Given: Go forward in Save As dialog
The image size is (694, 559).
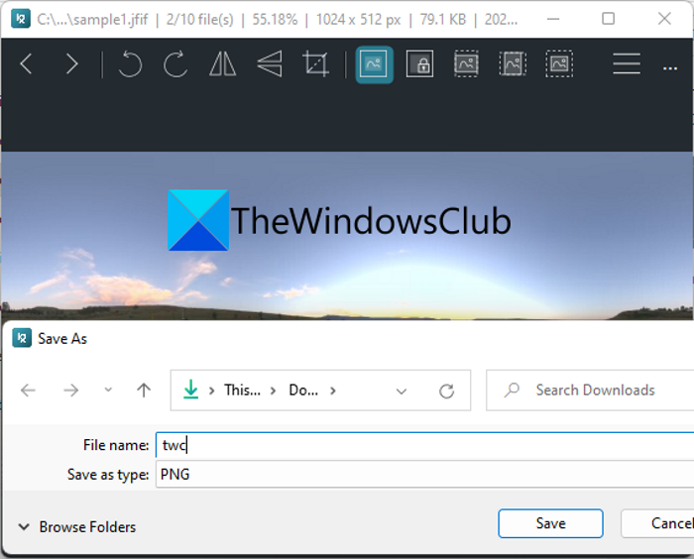Looking at the screenshot, I should (70, 391).
